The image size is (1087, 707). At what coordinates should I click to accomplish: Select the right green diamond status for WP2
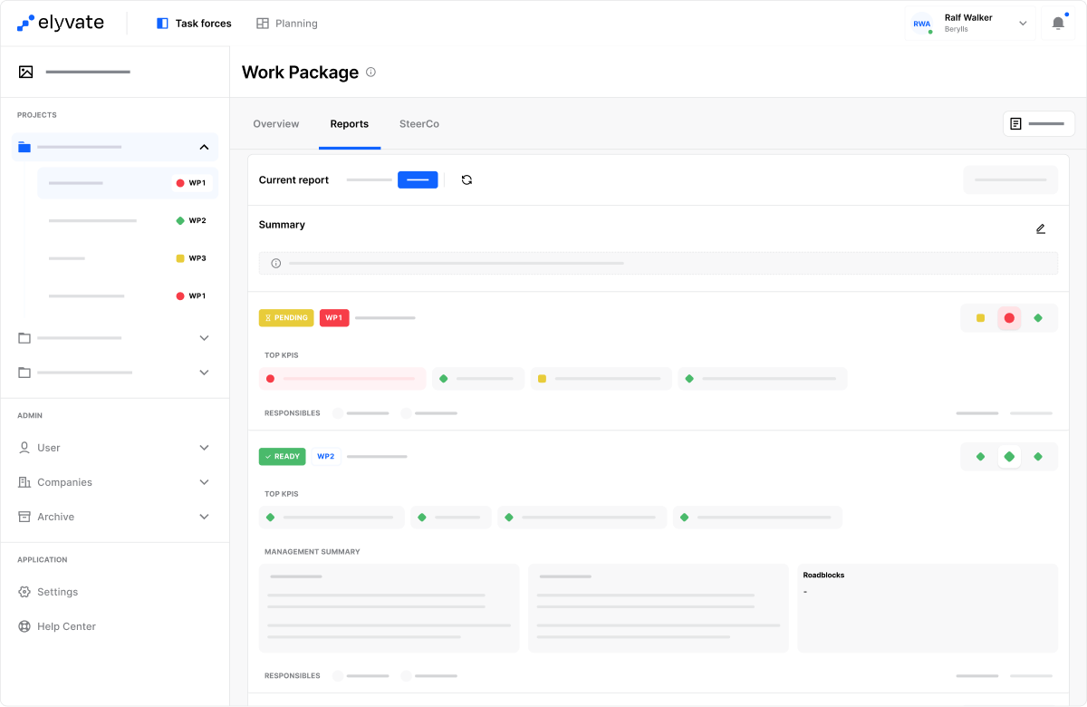click(1038, 457)
